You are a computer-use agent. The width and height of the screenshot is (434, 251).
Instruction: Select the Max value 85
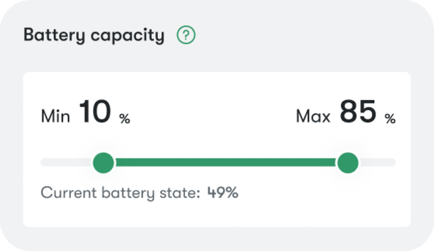(x=358, y=112)
